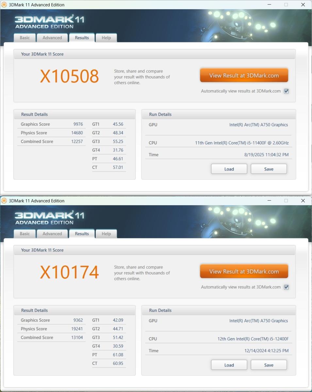Click Save in the bottom window
This screenshot has height=392, width=312.
click(269, 365)
